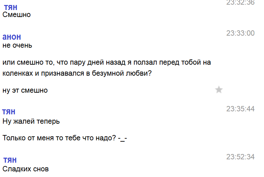
Task: Click the анон username link
Action: point(12,37)
